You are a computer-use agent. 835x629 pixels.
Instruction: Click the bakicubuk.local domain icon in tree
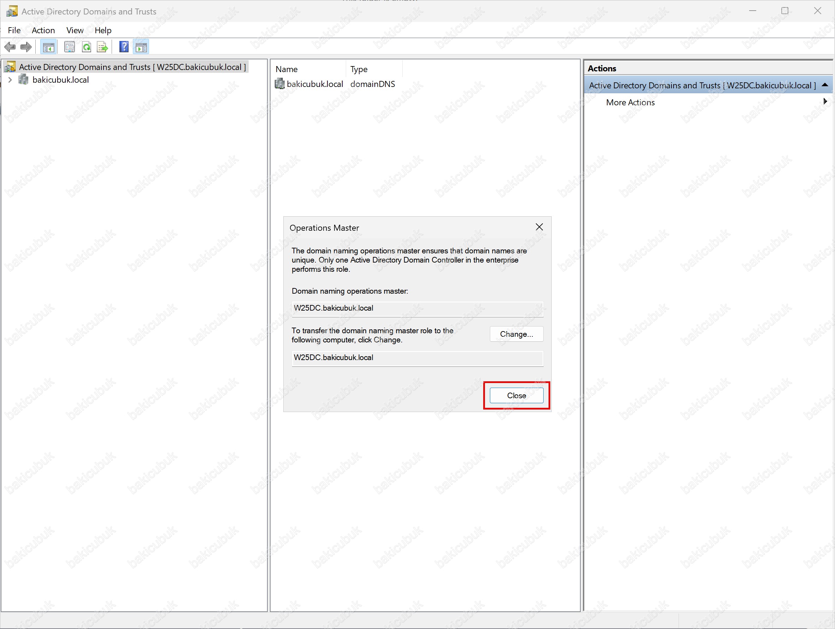click(23, 80)
